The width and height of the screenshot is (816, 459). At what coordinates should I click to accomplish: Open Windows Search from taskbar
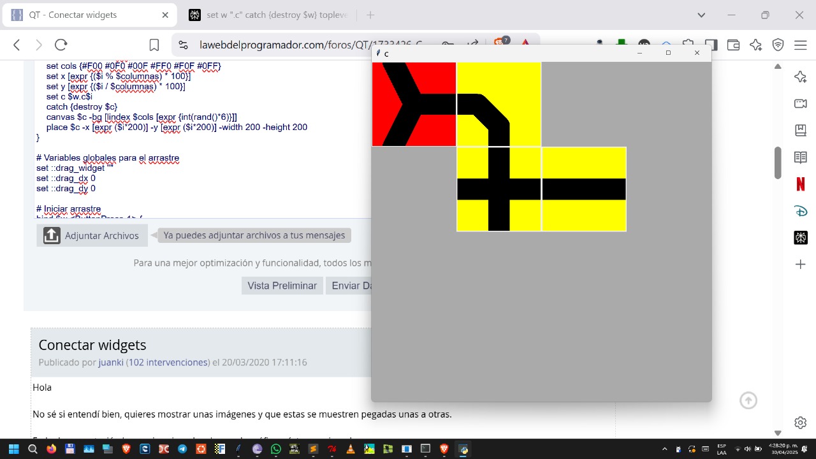(x=33, y=449)
